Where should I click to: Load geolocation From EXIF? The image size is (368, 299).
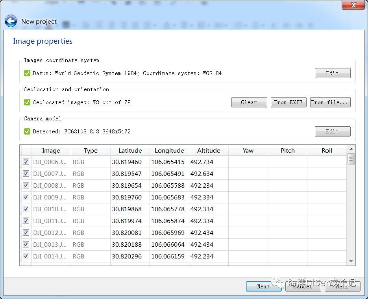coord(288,102)
